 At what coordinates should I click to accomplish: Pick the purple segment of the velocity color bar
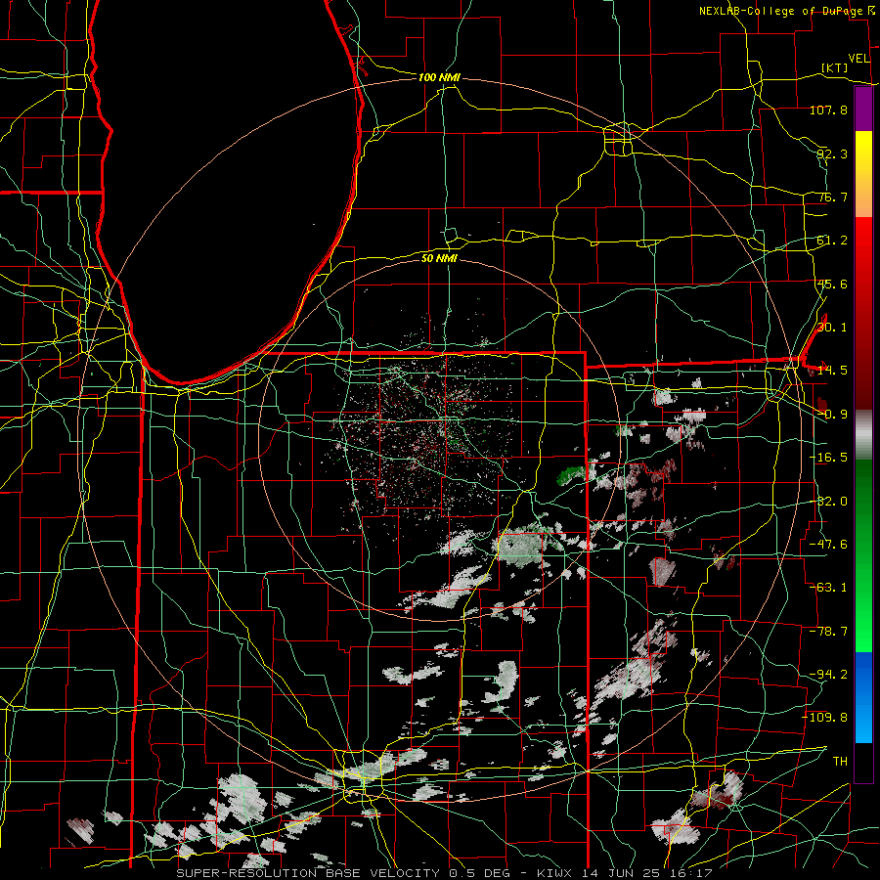click(x=863, y=109)
